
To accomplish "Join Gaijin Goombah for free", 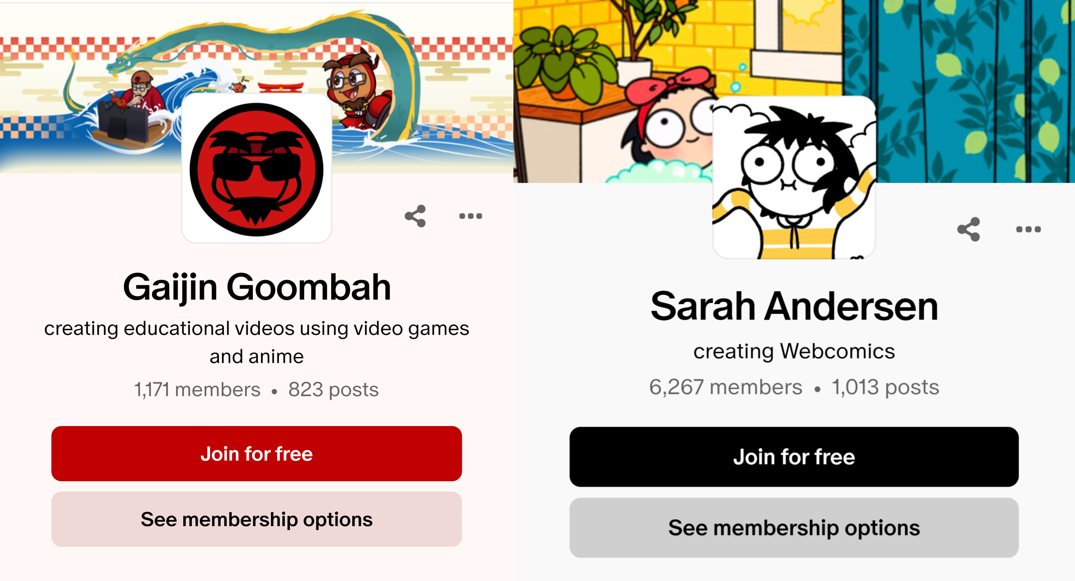I will pyautogui.click(x=257, y=453).
